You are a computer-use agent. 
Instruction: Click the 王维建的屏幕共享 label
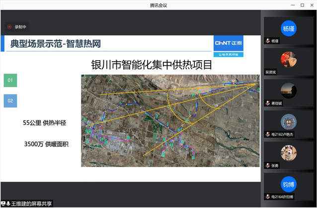(x=32, y=204)
